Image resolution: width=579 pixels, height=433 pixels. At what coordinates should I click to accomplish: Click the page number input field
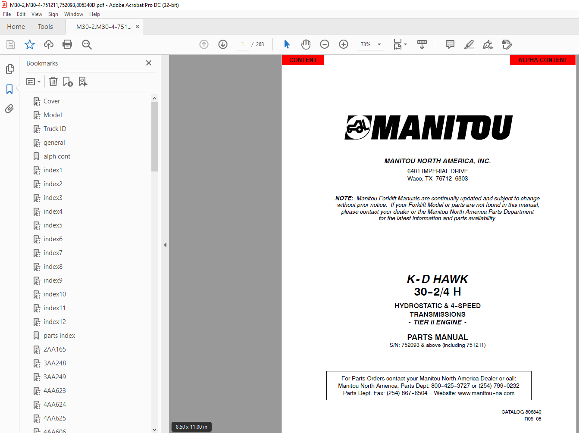tap(243, 44)
